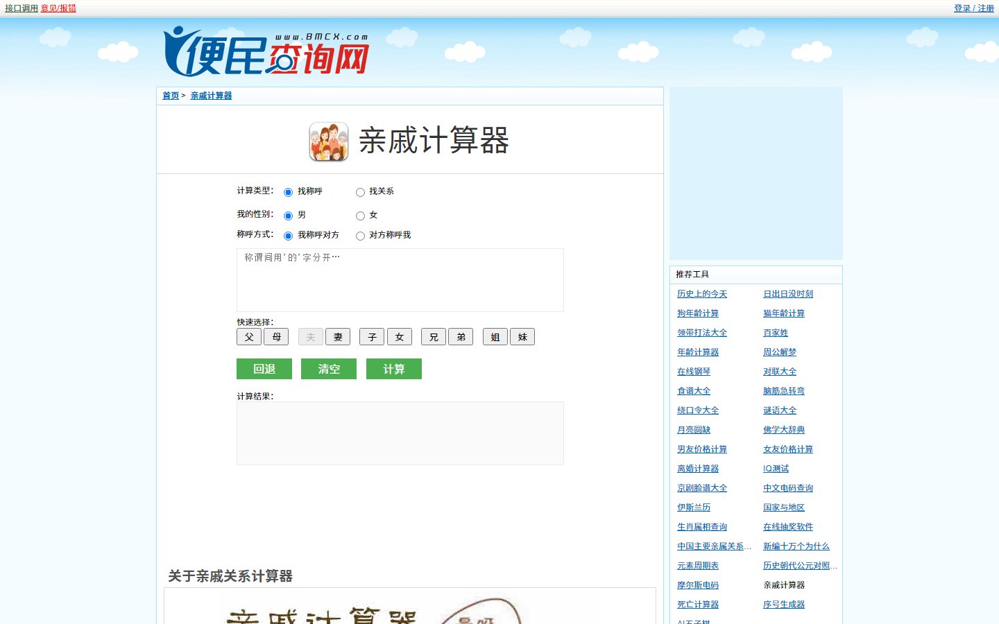Add 父 via quick select
Screen dimensions: 999x624
pos(249,337)
